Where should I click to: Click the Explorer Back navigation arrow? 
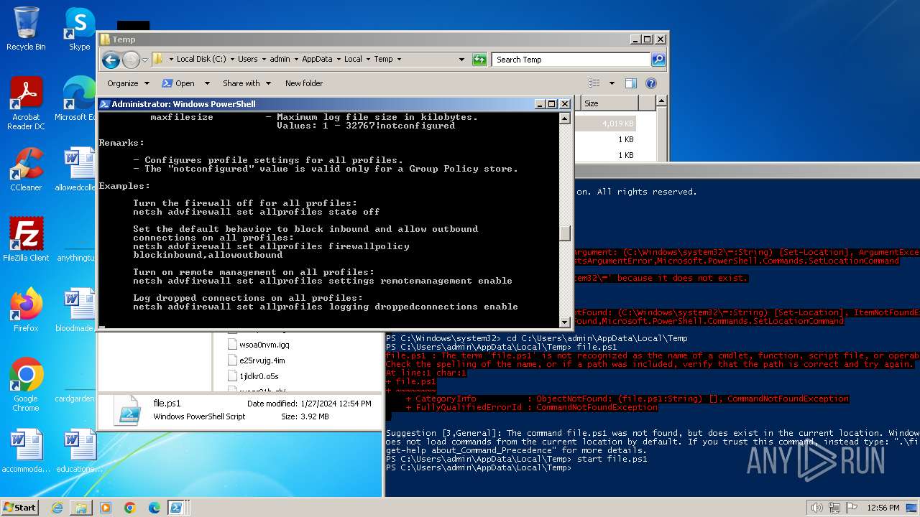(111, 60)
